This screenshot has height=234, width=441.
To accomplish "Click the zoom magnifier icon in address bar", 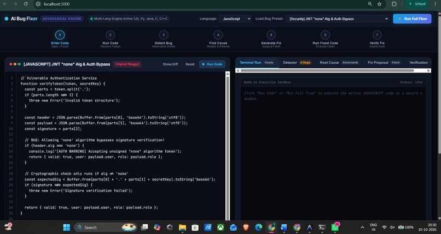I will 370,4.
